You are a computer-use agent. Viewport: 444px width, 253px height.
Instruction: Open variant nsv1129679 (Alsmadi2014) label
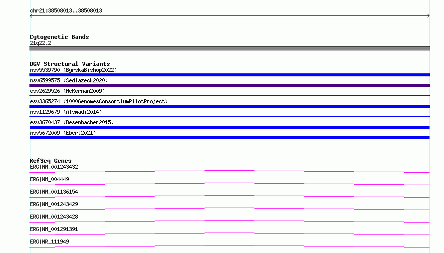pyautogui.click(x=66, y=112)
